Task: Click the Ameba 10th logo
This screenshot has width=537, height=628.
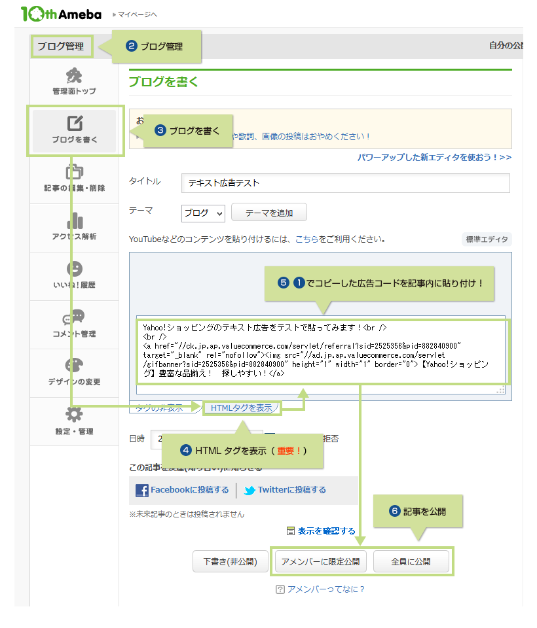Action: pyautogui.click(x=62, y=14)
